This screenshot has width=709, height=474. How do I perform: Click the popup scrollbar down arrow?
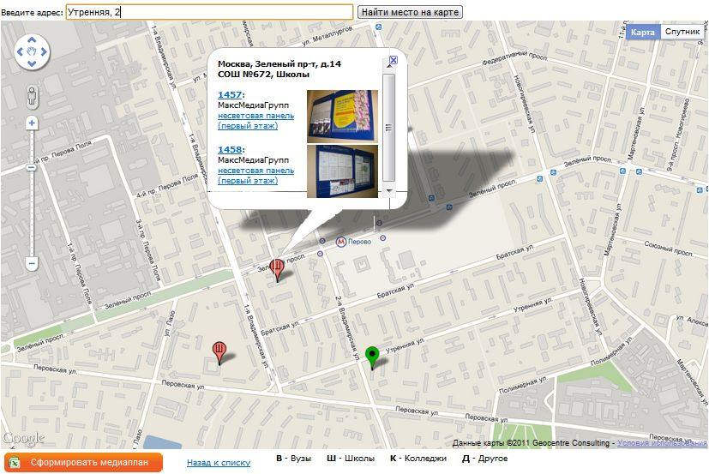click(x=389, y=191)
